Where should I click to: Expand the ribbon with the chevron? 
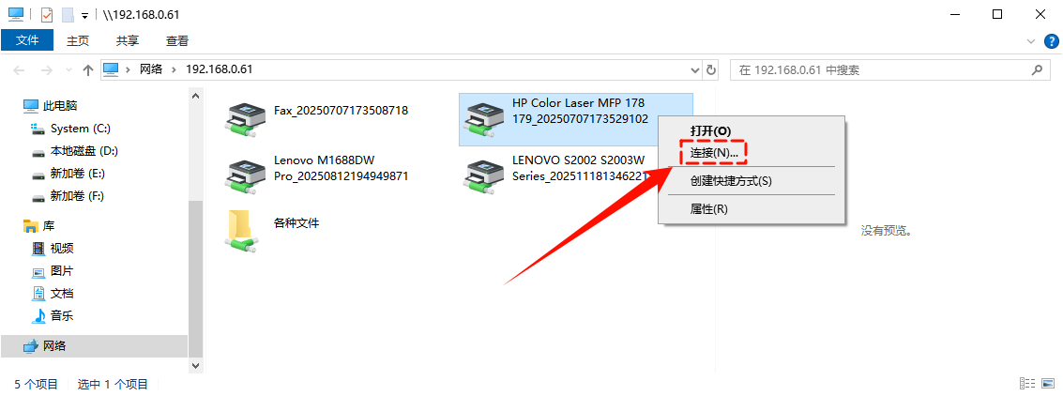[x=1032, y=41]
